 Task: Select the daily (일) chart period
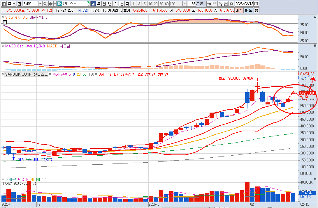93,4
